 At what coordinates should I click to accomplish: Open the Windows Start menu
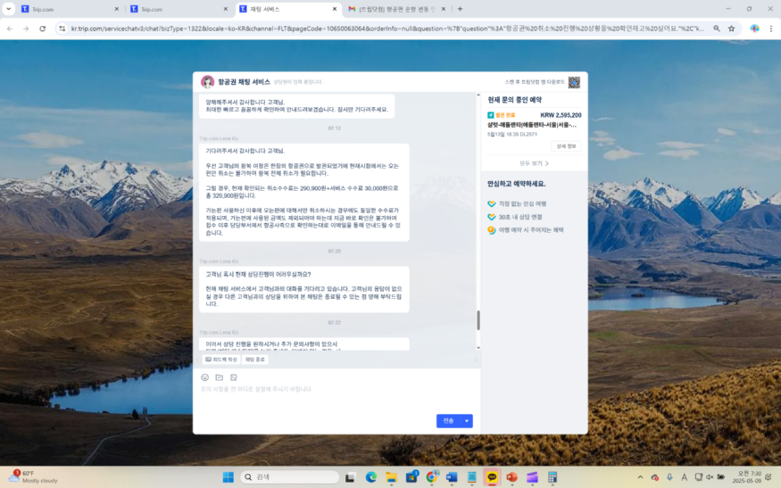coord(228,477)
